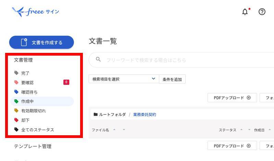Image resolution: width=274 pixels, height=161 pixels.
Task: Click the gray tag icon next to 完了
Action: (16, 73)
